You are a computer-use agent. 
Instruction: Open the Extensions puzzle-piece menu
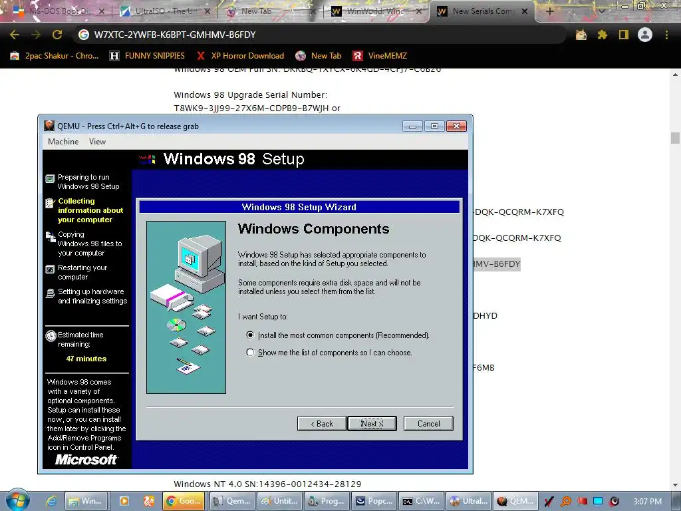[x=603, y=35]
